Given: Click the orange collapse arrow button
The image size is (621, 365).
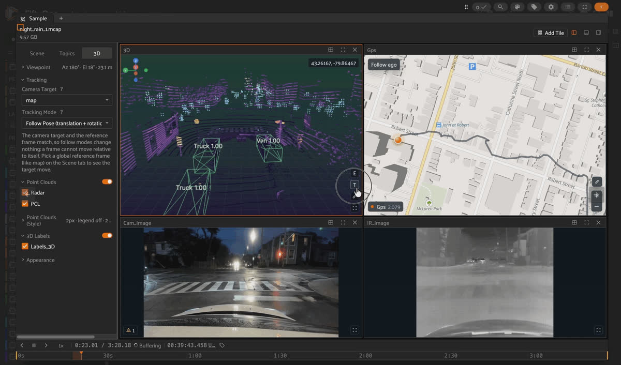Looking at the screenshot, I should click(601, 7).
